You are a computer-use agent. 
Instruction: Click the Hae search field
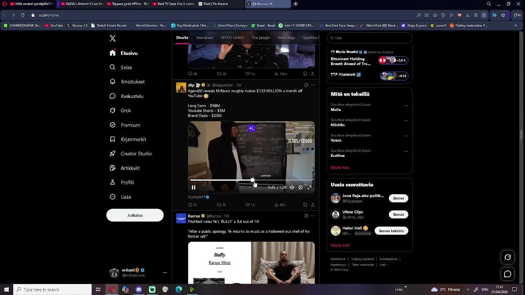click(370, 38)
